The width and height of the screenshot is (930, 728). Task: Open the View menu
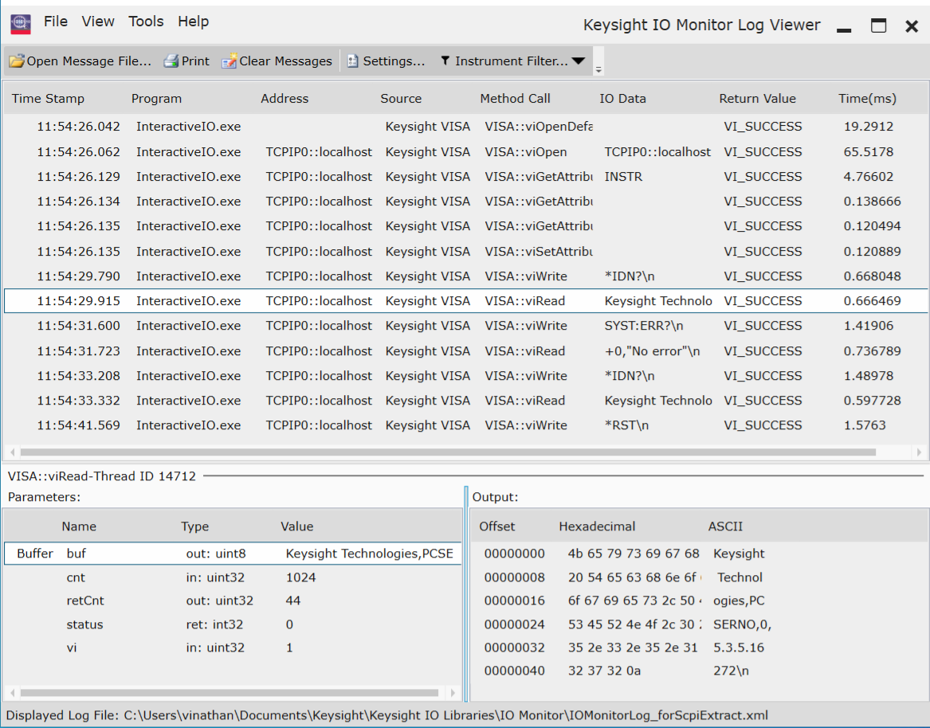98,22
